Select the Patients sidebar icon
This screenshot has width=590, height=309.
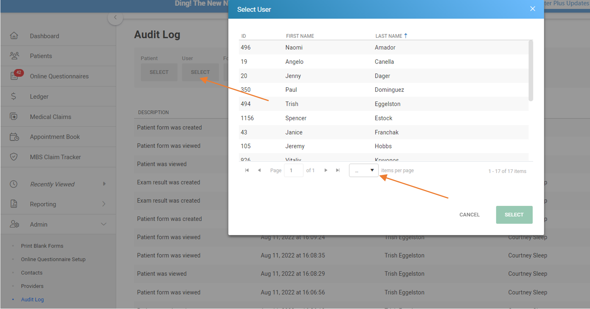tap(14, 56)
